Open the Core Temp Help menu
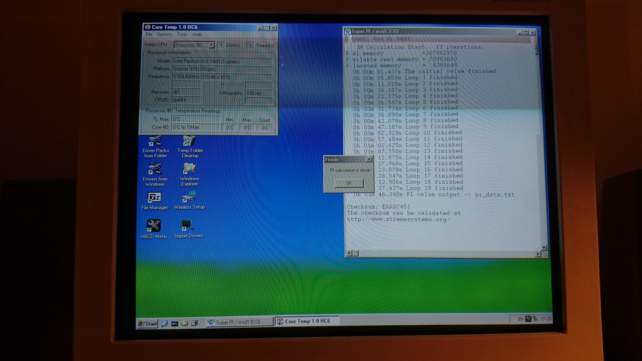642x361 pixels. point(197,34)
